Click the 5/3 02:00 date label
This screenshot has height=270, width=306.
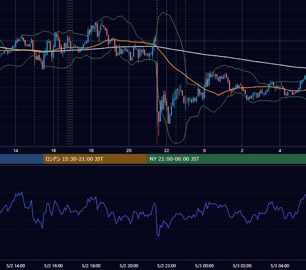point(242,265)
